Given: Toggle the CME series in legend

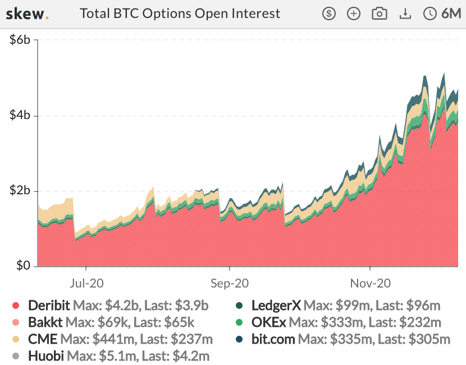Looking at the screenshot, I should click(42, 339).
